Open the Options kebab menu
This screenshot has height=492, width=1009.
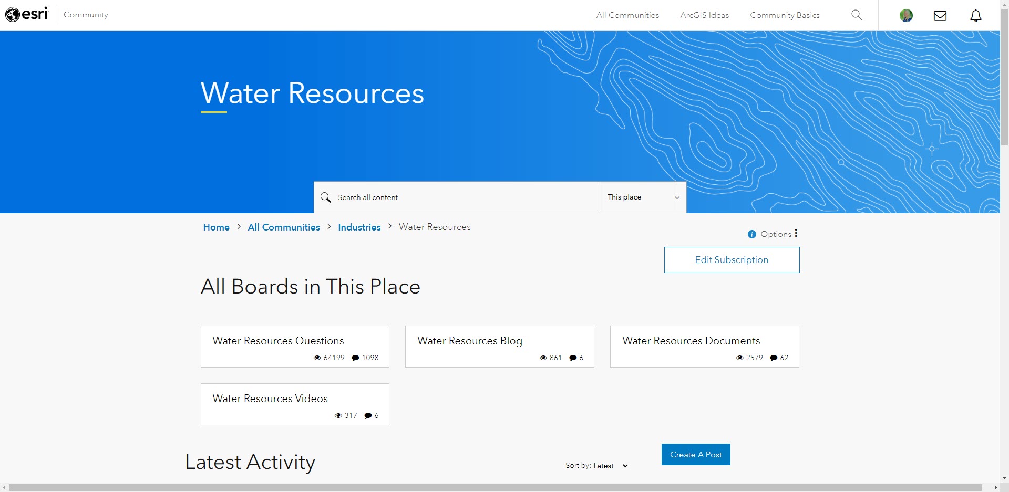[x=796, y=233]
